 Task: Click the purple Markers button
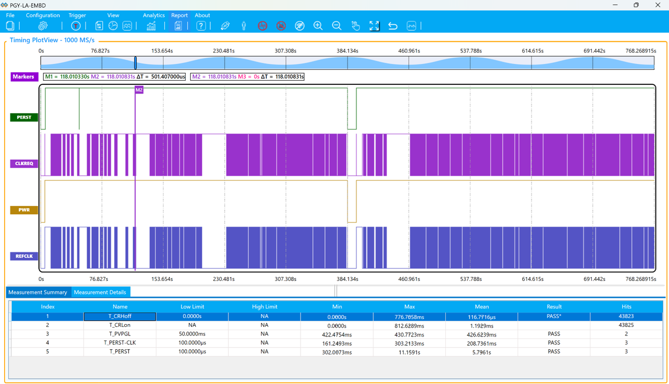(23, 76)
